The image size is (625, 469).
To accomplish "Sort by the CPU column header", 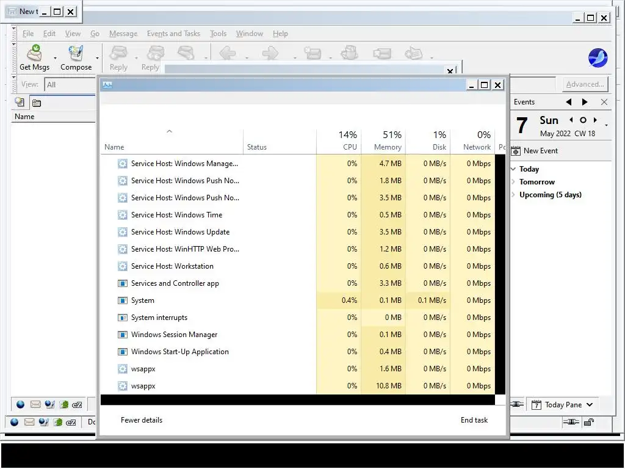I will coord(339,141).
